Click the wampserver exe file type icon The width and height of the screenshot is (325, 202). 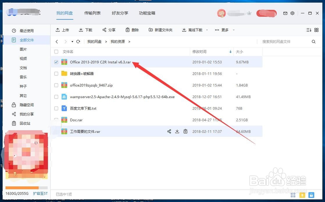point(64,97)
